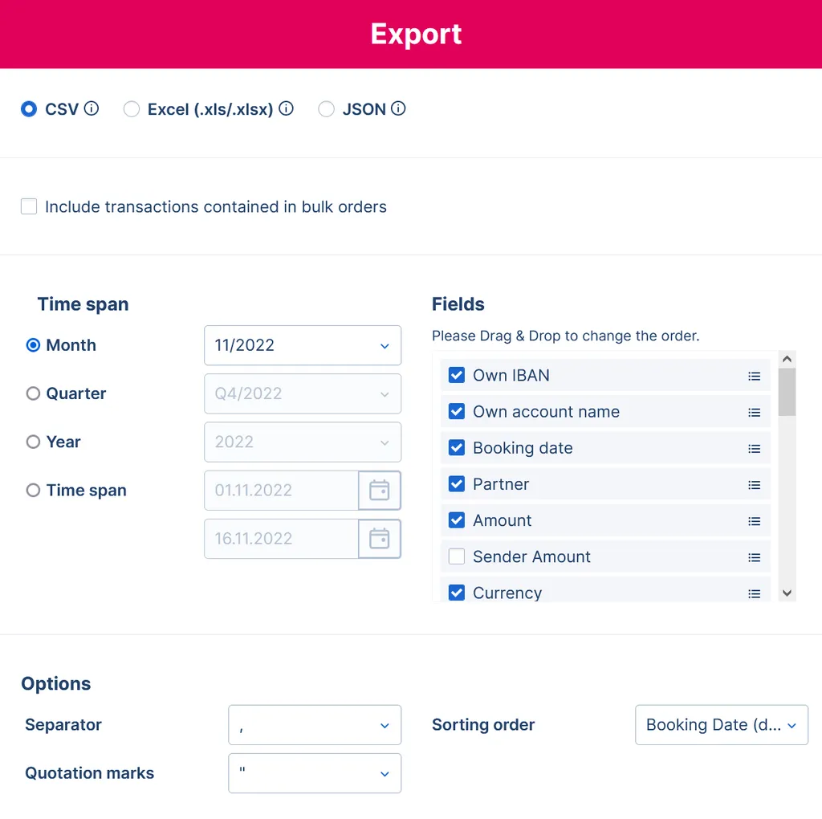The image size is (822, 819).
Task: Click the info icon next to Excel (.xls/.xlsx)
Action: pos(286,108)
